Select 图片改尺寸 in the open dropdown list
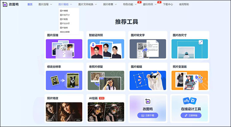Image resolution: width=231 pixels, height=127 pixels. (x=65, y=15)
